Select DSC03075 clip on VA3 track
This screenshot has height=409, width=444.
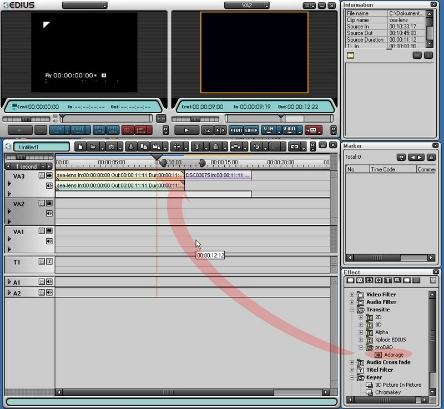point(218,175)
